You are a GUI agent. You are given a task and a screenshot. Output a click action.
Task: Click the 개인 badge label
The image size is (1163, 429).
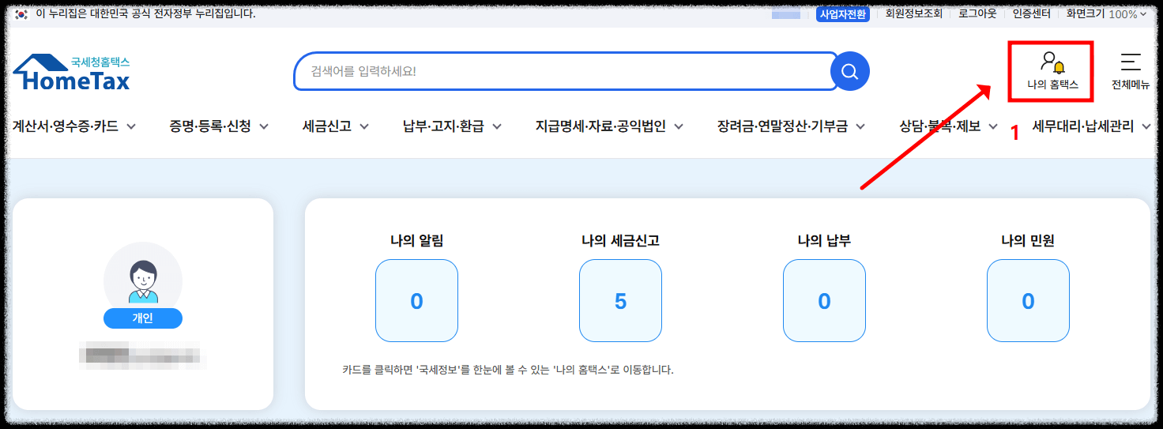tap(143, 318)
